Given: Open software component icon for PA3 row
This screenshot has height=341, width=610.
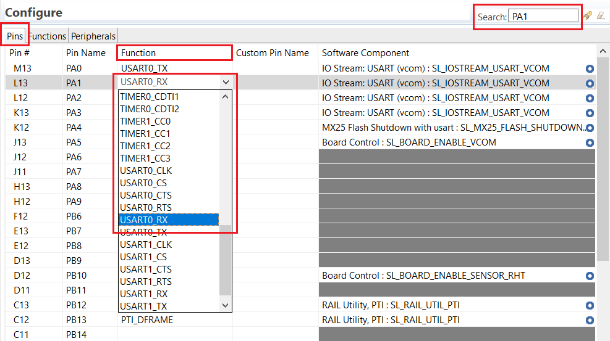Looking at the screenshot, I should (x=590, y=113).
